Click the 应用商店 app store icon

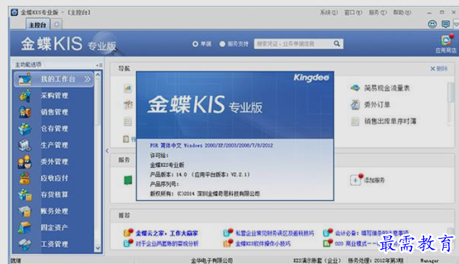click(x=447, y=40)
